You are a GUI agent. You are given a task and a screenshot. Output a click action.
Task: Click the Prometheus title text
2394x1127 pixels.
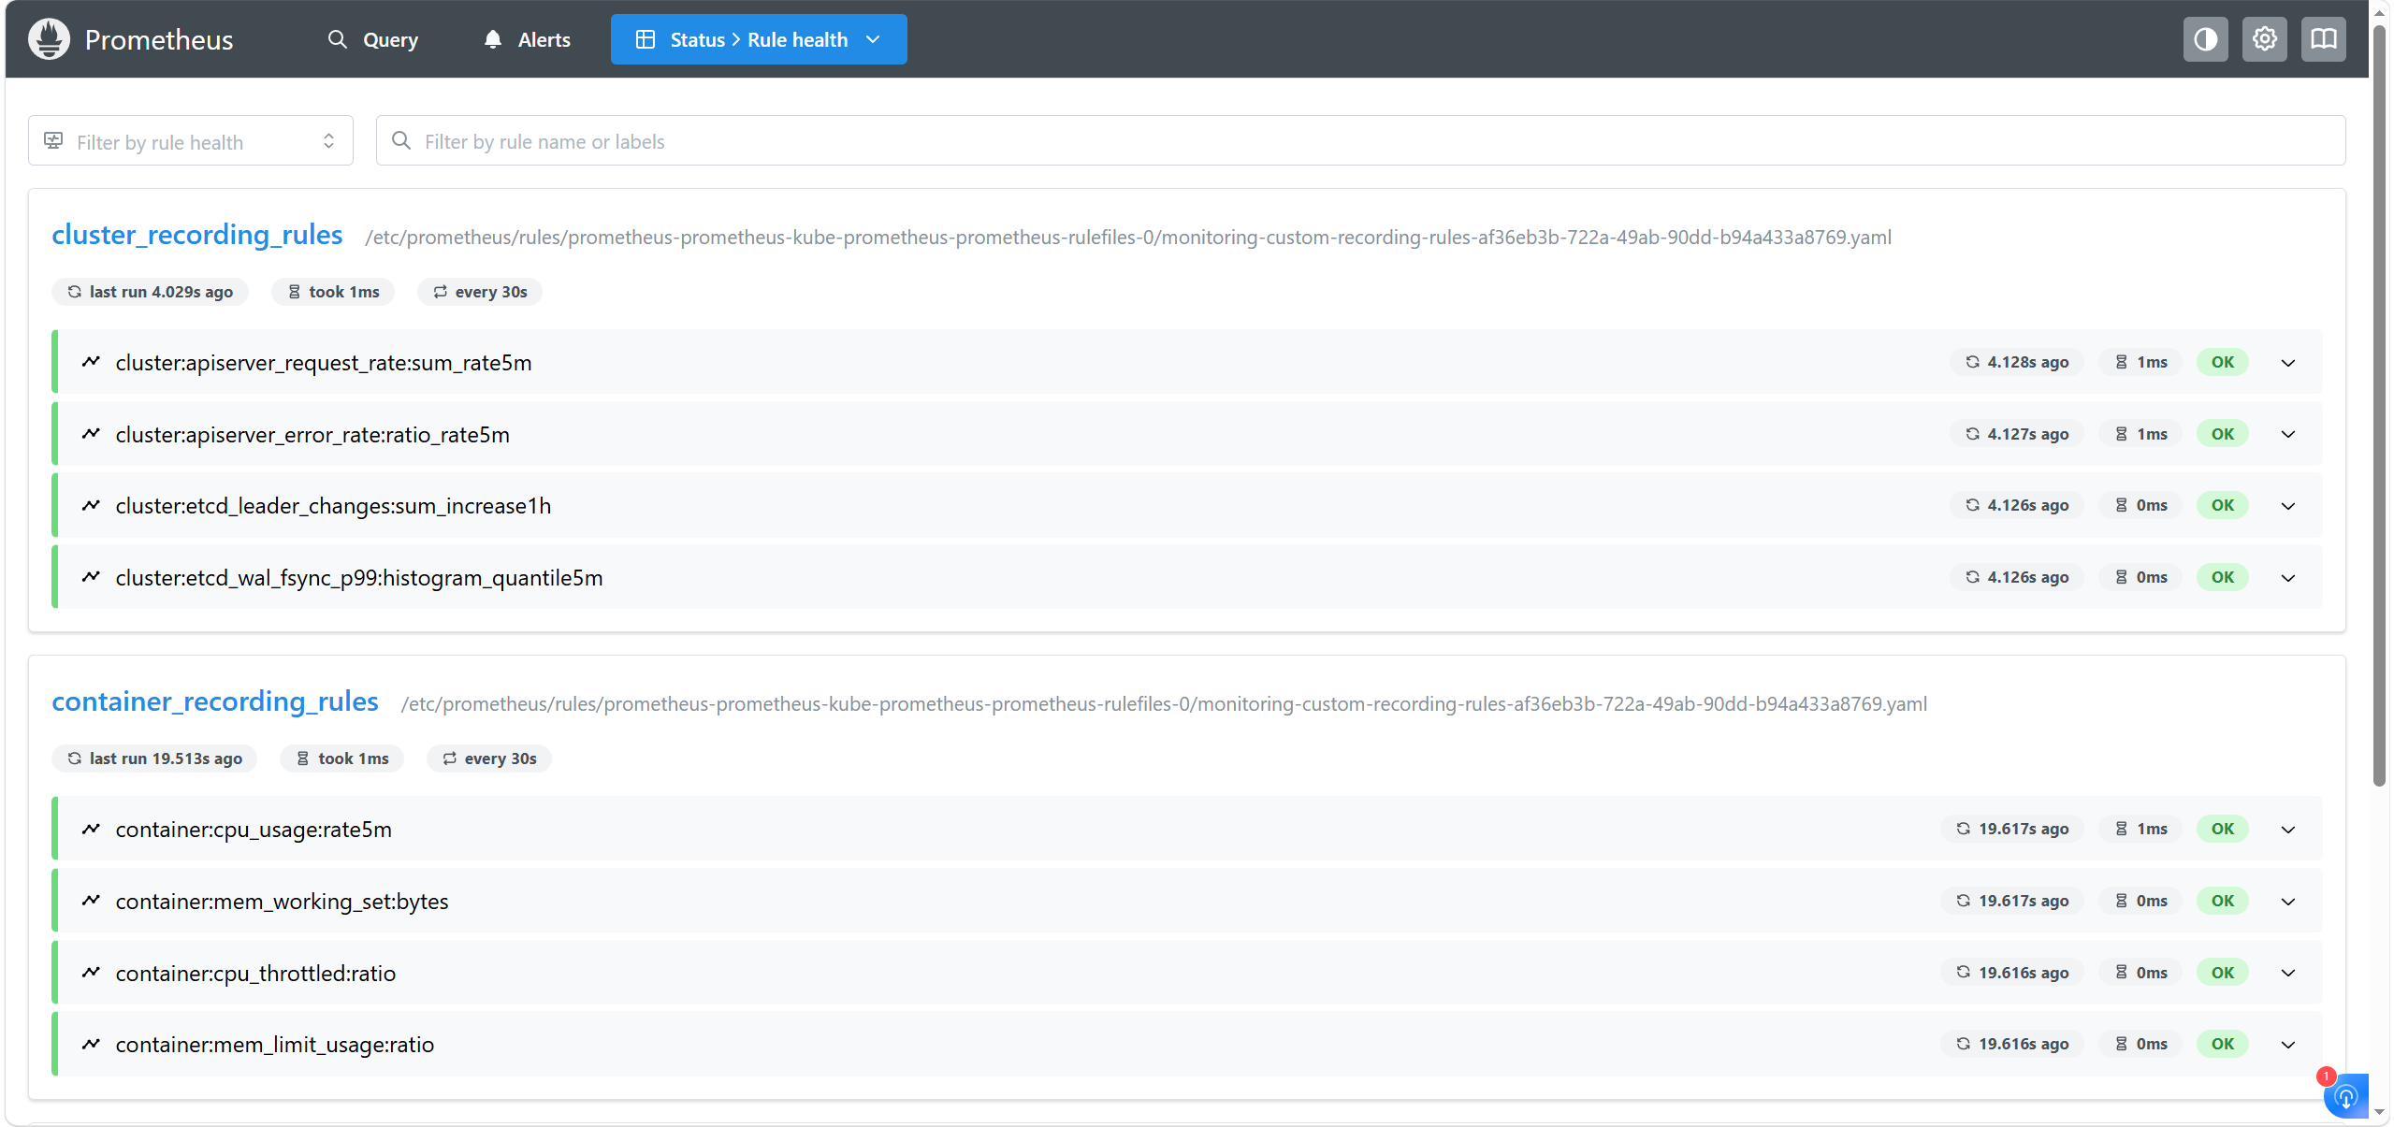coord(159,39)
